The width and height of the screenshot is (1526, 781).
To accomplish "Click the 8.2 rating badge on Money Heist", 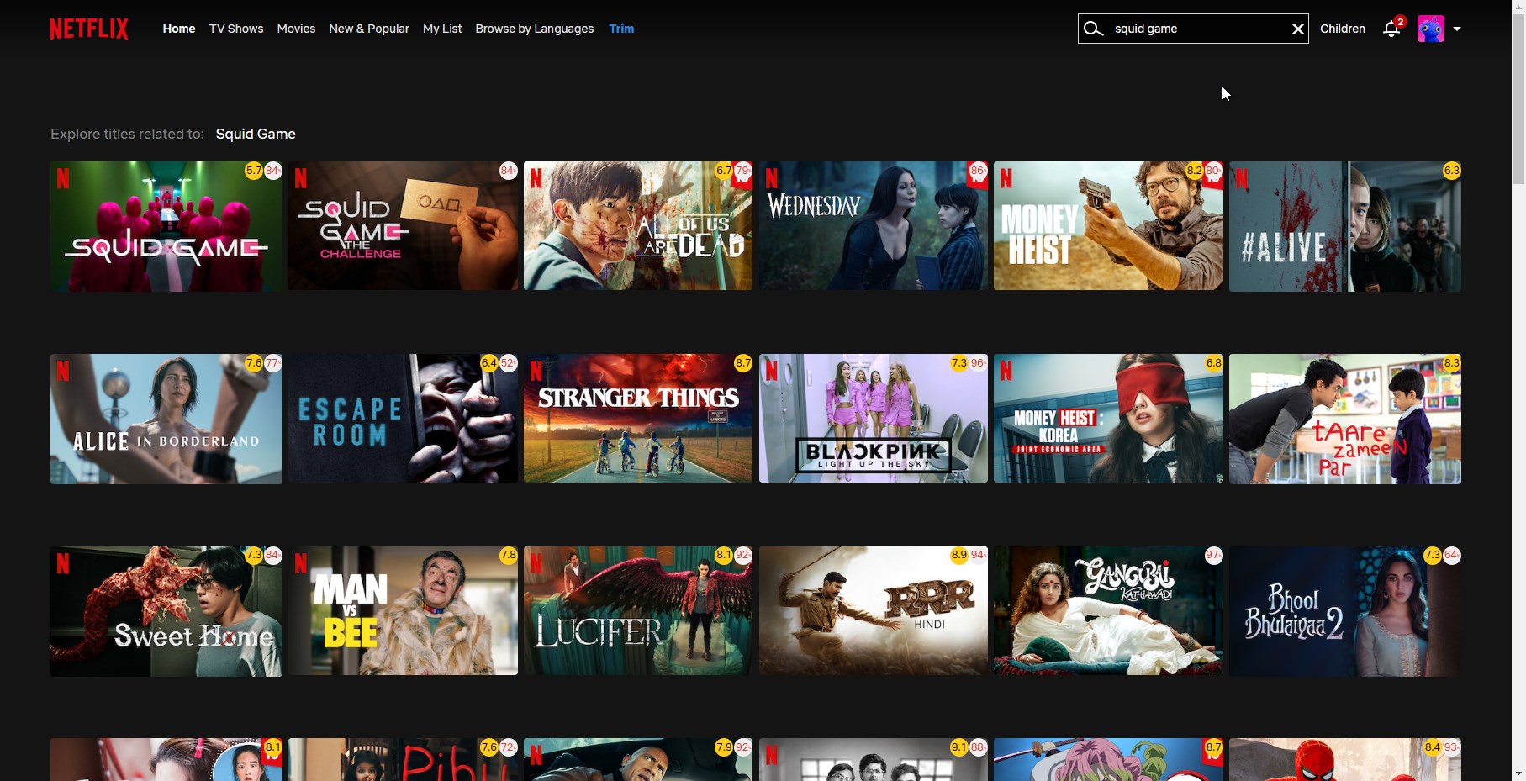I will [x=1194, y=171].
